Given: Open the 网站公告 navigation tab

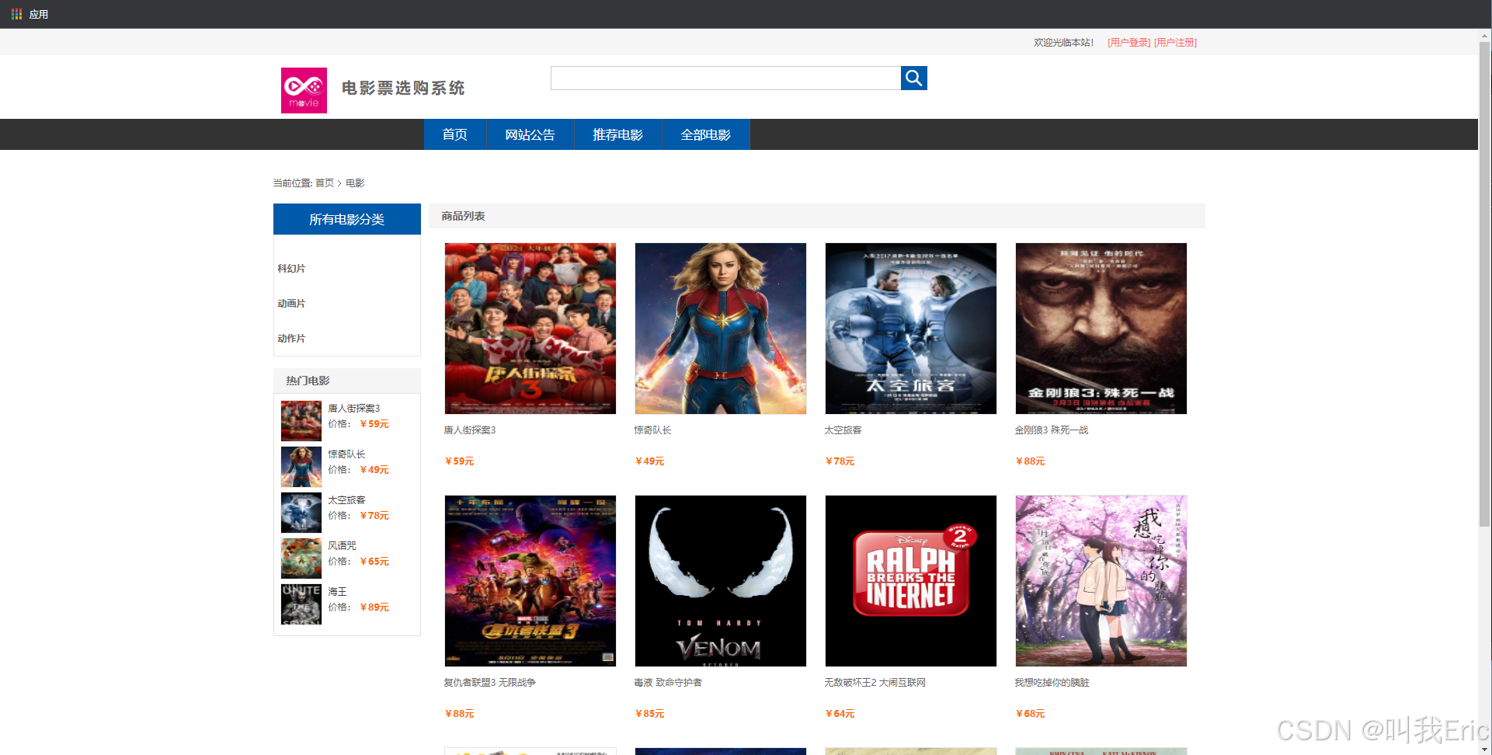Looking at the screenshot, I should [x=530, y=134].
